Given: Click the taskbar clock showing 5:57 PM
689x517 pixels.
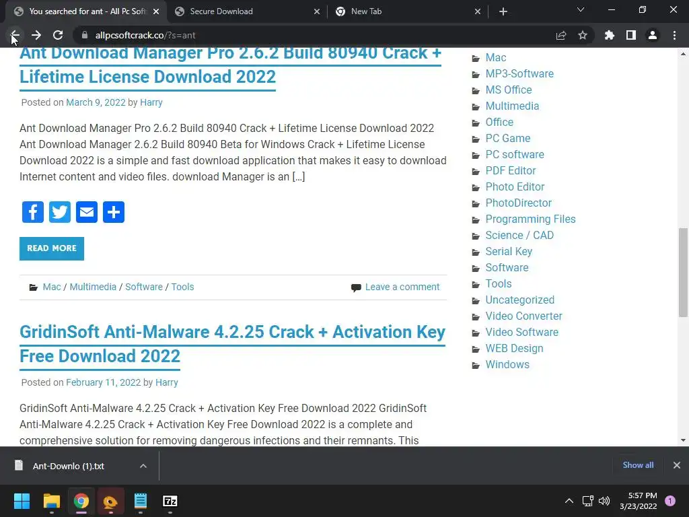Looking at the screenshot, I should tap(639, 501).
